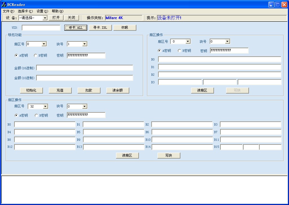The height and width of the screenshot is (205, 289).
Task: Click the 金额(10进制) decimal amount field
Action: pos(85,78)
